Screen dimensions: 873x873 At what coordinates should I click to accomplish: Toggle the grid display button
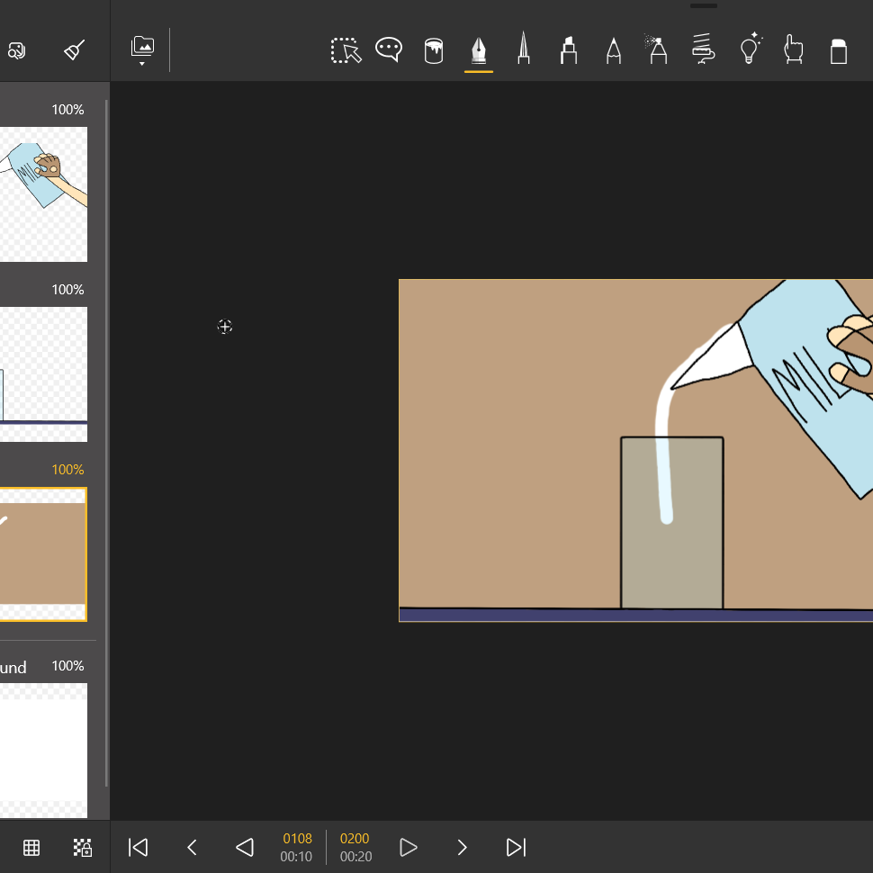click(31, 847)
